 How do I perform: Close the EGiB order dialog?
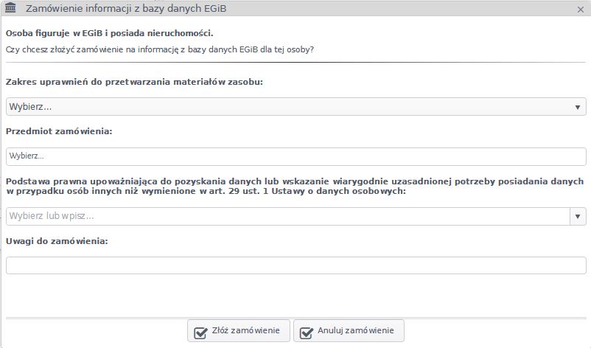(x=581, y=10)
